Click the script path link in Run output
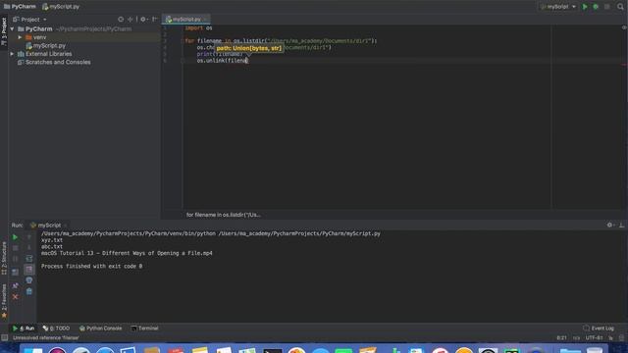 (x=299, y=233)
